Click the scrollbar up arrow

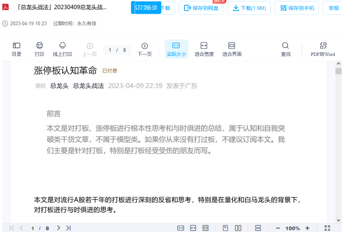point(338,64)
